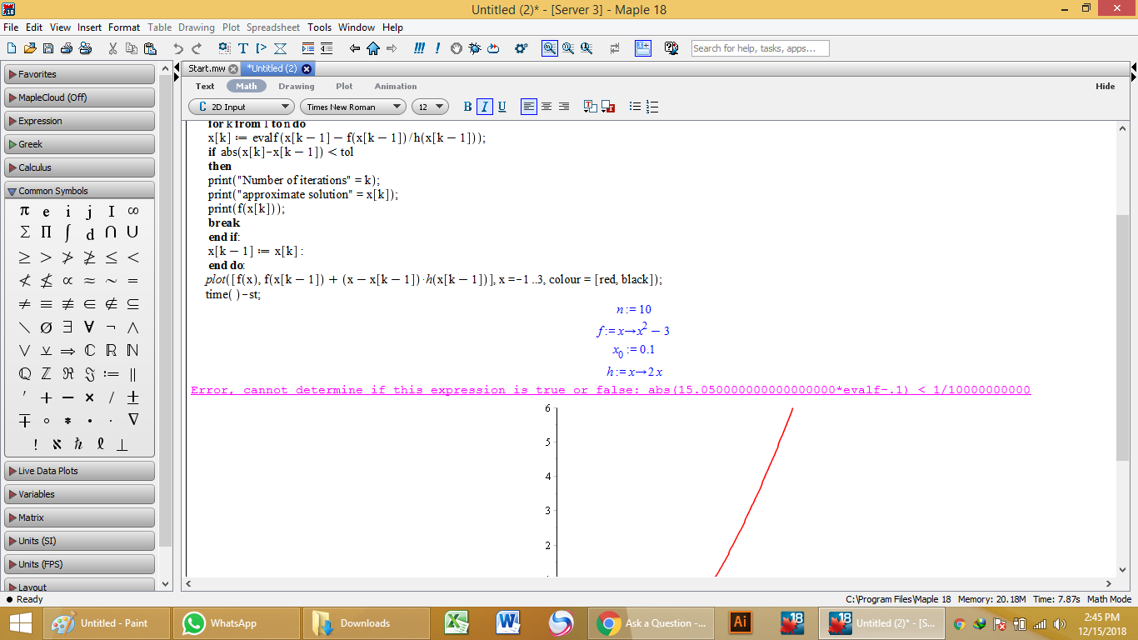Screen dimensions: 1138x640
Task: Paste from clipboard icon
Action: point(149,48)
